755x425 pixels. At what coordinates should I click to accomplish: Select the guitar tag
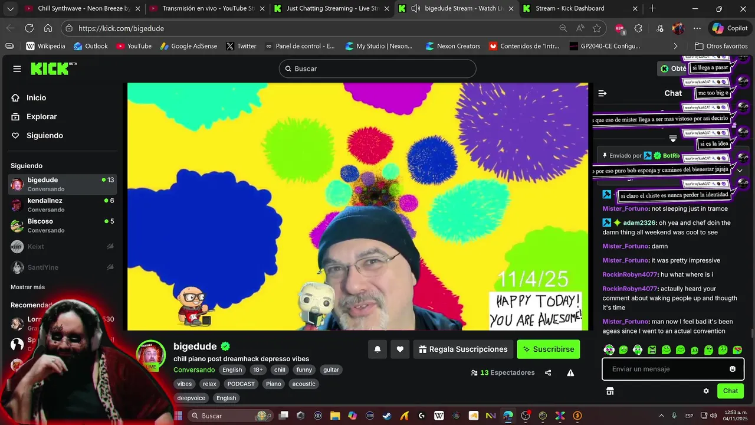pos(331,370)
